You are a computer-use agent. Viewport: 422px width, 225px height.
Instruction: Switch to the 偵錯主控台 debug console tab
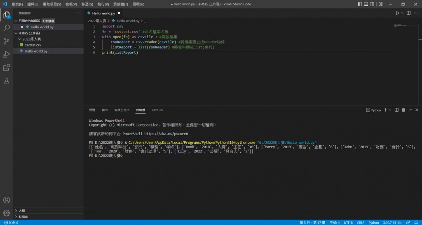pos(122,110)
